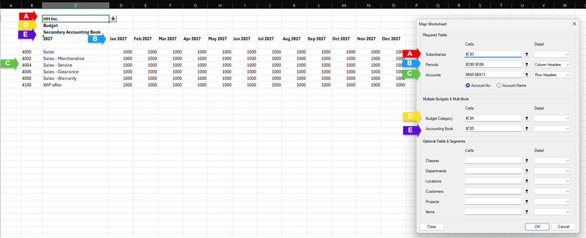This screenshot has width=586, height=238.
Task: Open the cell dropdown arrow next to HH Inc.
Action: [113, 19]
